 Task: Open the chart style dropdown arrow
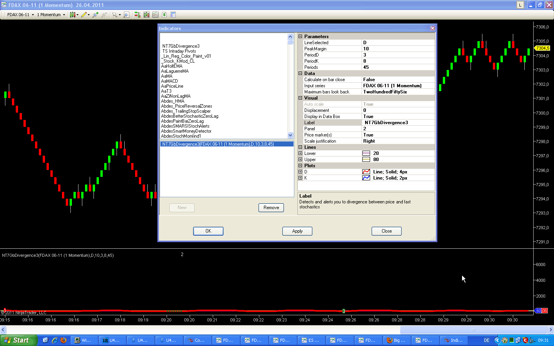[77, 15]
